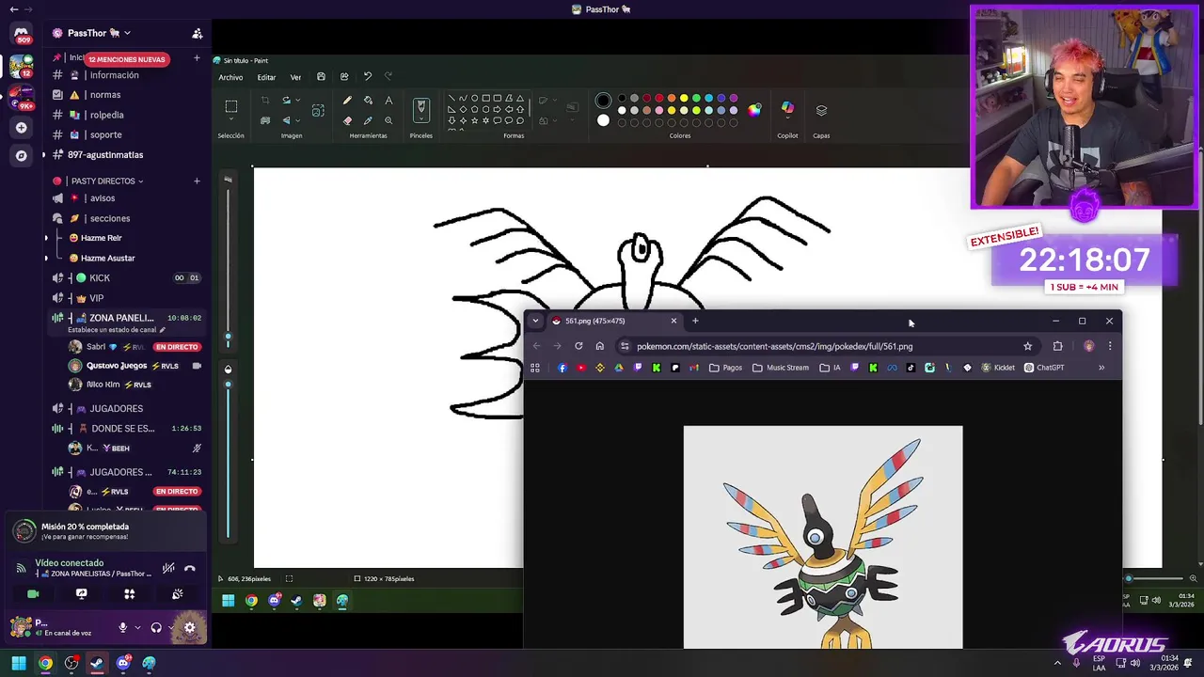The image size is (1204, 677).
Task: Open the Windows Start button on taskbar
Action: point(19,663)
